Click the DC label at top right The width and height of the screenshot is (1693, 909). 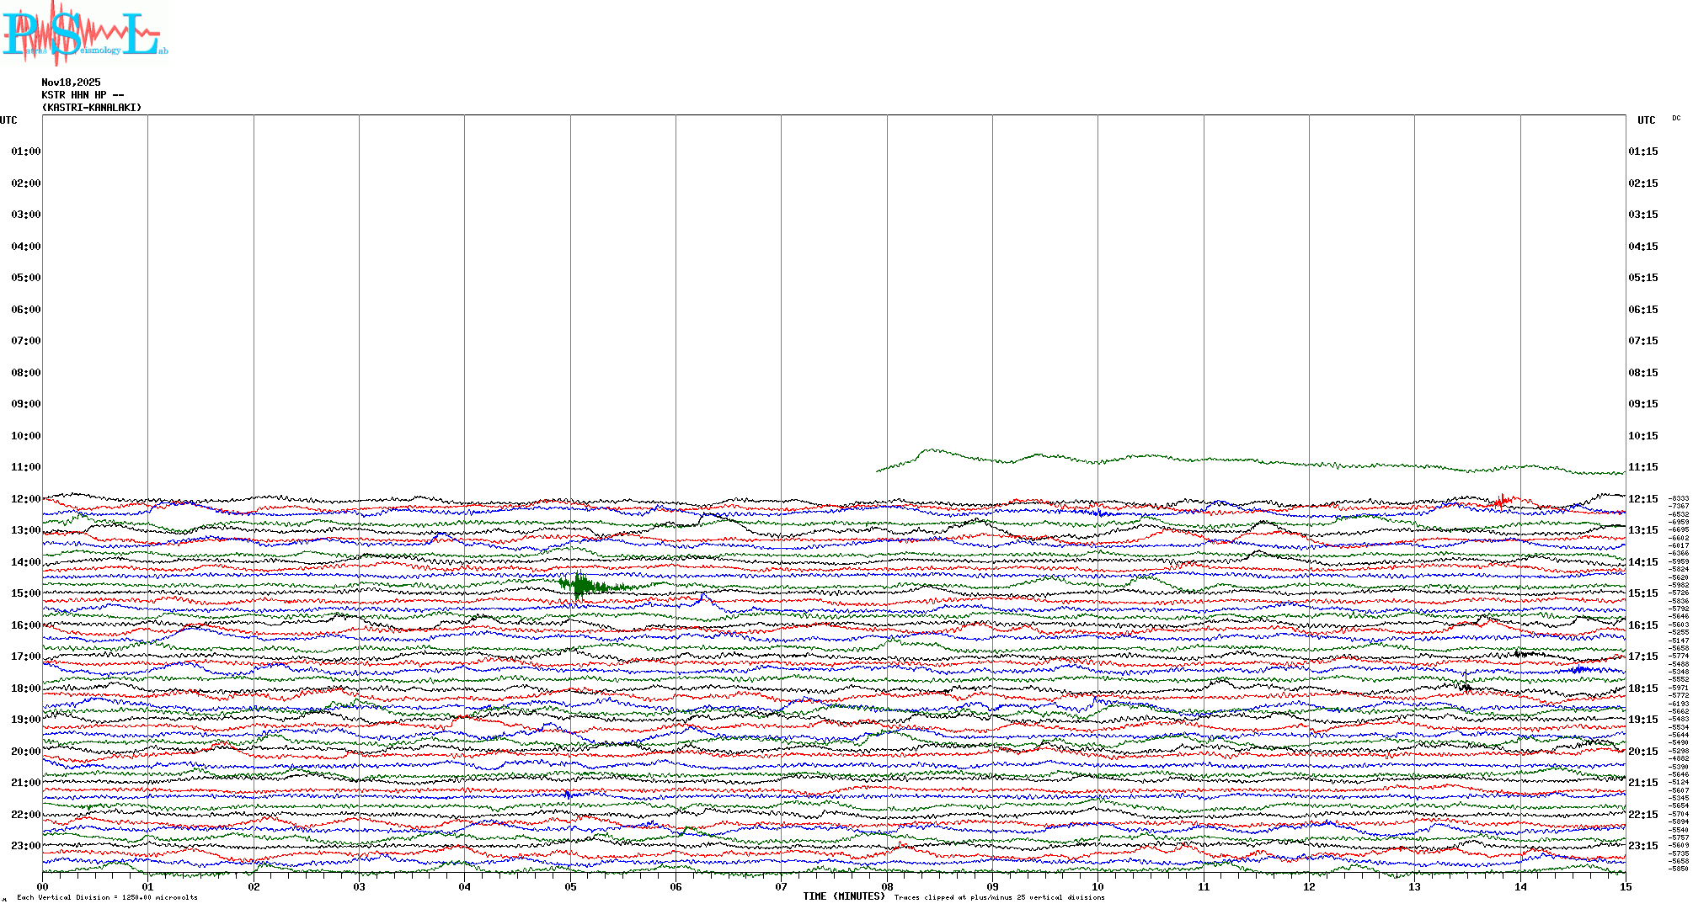click(1675, 119)
